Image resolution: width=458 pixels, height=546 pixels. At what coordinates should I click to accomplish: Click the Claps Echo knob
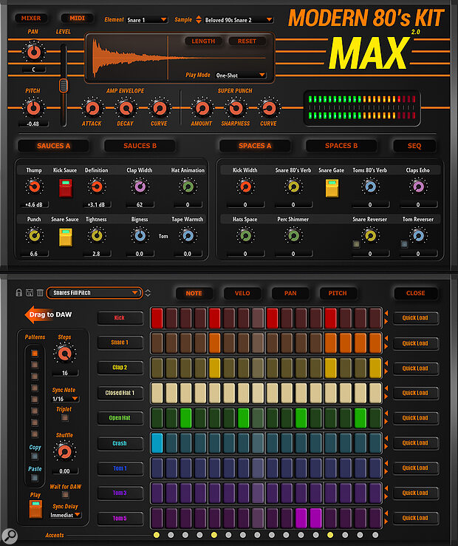(418, 187)
